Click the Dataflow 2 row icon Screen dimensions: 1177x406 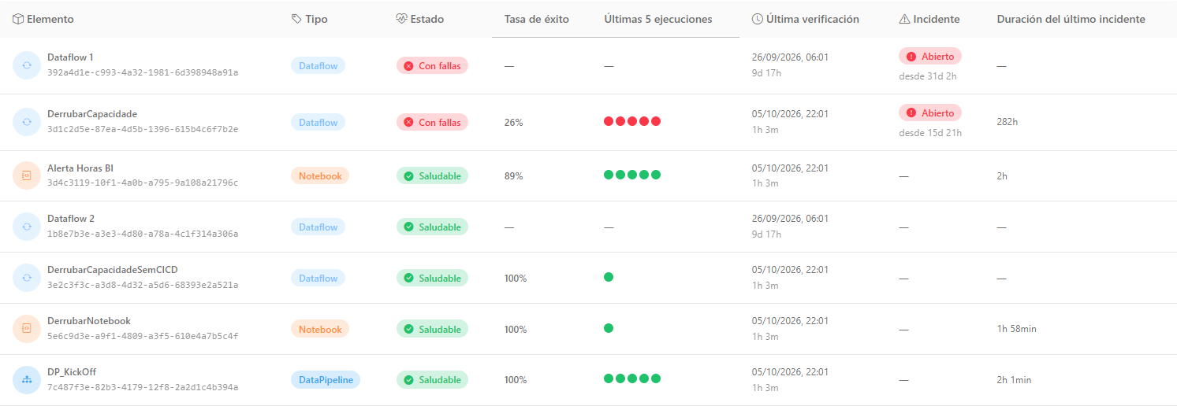(27, 227)
